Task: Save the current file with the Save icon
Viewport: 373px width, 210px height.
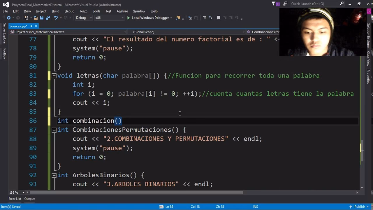Action: [42, 18]
